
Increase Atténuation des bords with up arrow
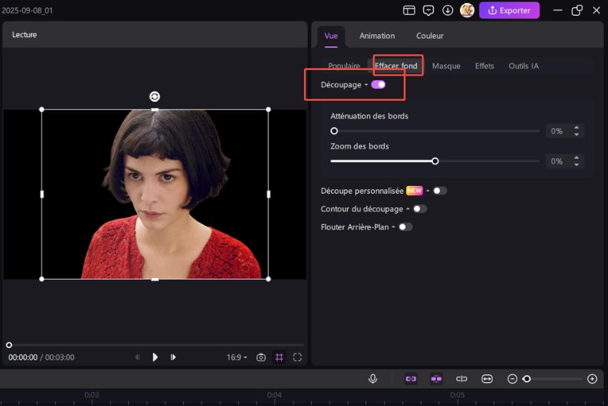click(x=577, y=128)
